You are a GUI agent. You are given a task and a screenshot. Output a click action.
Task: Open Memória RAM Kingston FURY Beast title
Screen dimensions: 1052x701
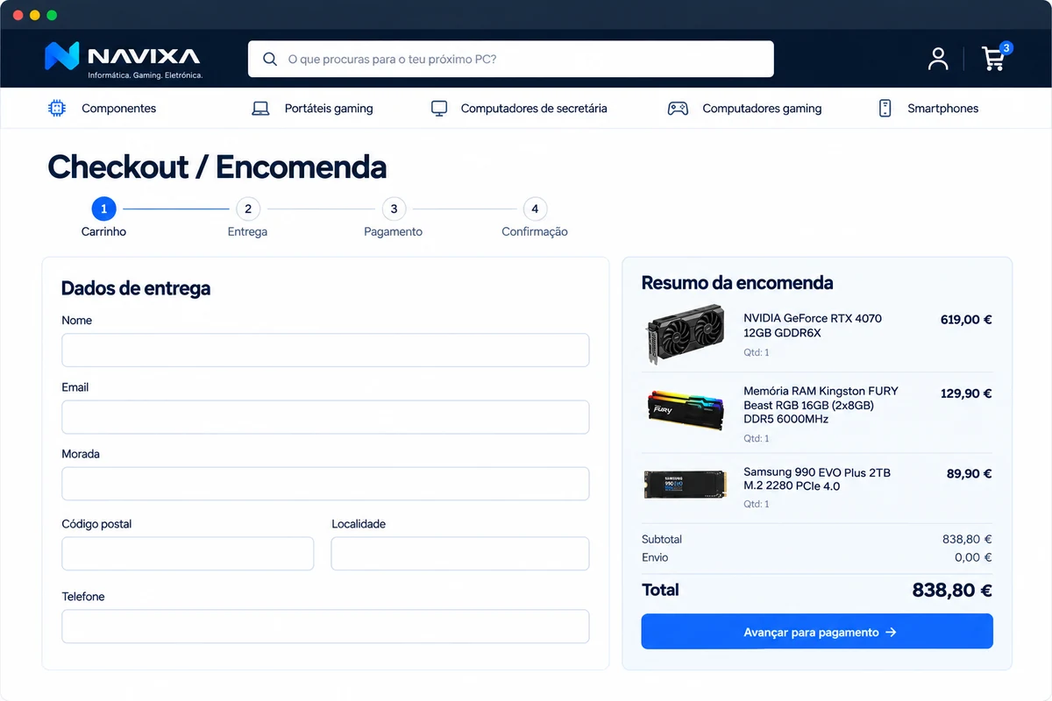click(821, 405)
